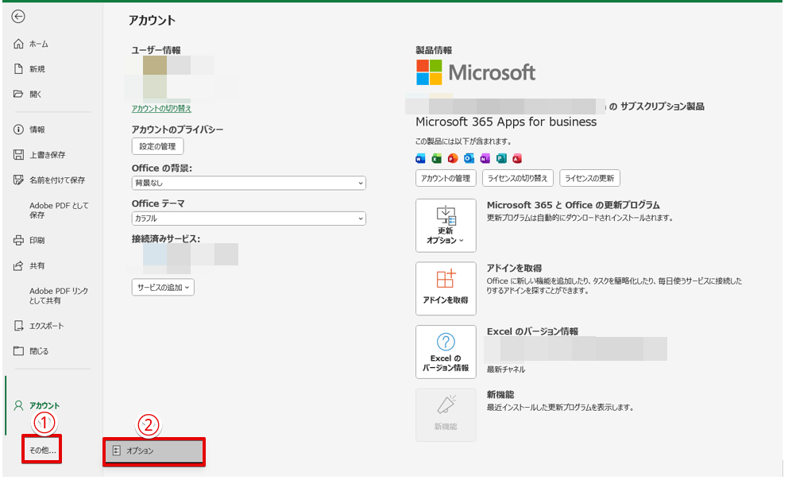The image size is (792, 480).
Task: Open 情報 (Info) section
Action: [x=37, y=130]
